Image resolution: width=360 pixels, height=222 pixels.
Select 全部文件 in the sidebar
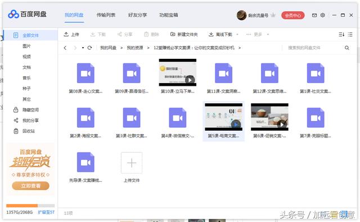pyautogui.click(x=30, y=35)
